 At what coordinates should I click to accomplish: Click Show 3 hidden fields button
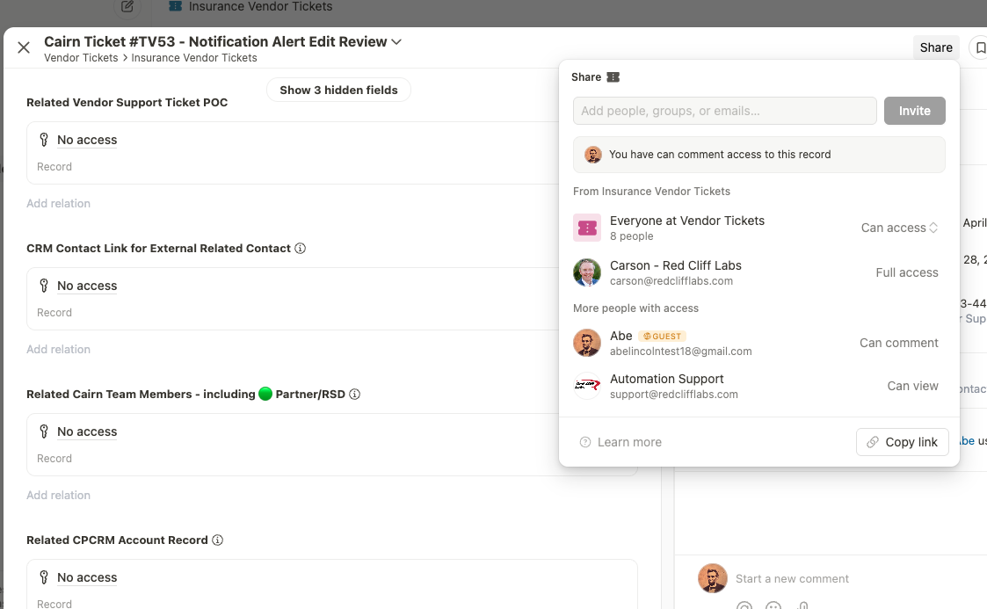pos(338,90)
